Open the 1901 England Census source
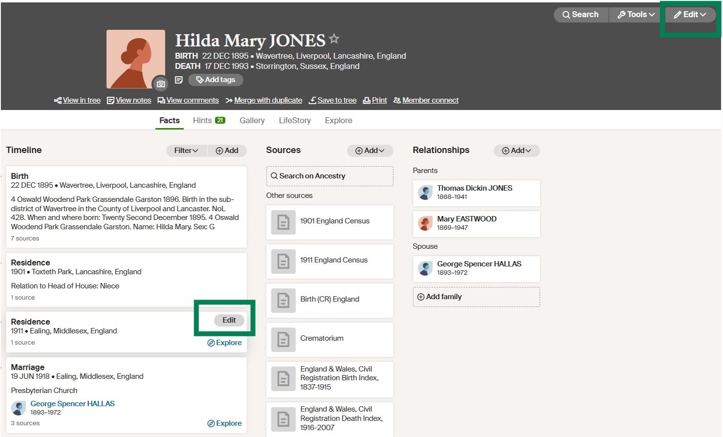This screenshot has width=723, height=437. (x=335, y=221)
